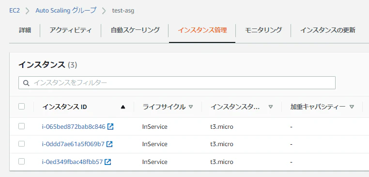Click the インスタンス ID column header
The height and width of the screenshot is (177, 369).
click(65, 107)
